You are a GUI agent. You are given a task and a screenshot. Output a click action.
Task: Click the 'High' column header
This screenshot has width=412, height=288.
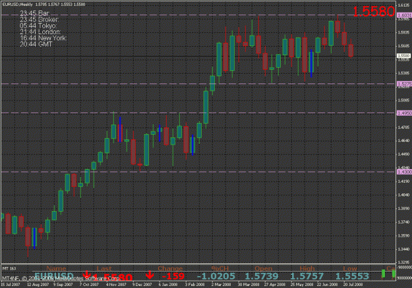[x=307, y=269]
